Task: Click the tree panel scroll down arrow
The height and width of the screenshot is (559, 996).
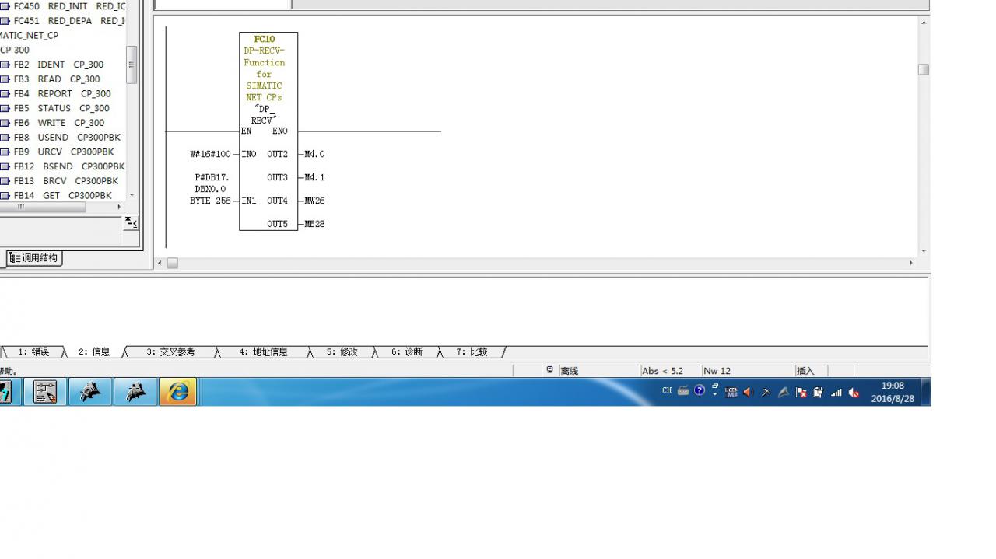Action: click(x=132, y=195)
